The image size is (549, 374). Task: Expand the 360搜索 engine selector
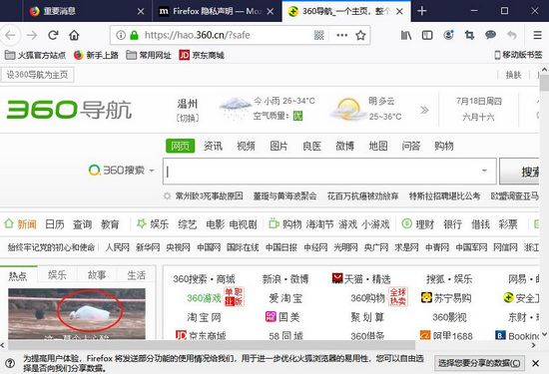(x=122, y=171)
